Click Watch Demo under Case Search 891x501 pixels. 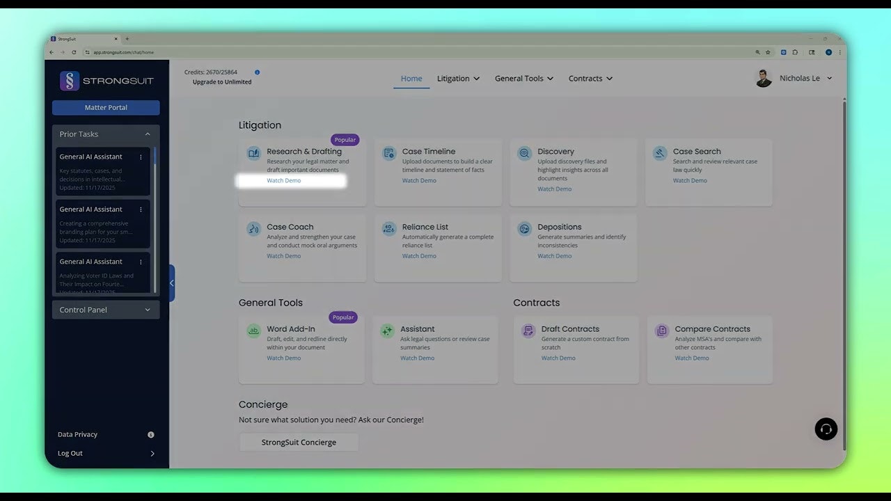tap(690, 181)
